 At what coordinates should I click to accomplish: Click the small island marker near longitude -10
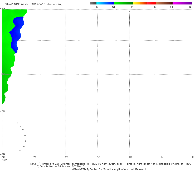[129, 12]
